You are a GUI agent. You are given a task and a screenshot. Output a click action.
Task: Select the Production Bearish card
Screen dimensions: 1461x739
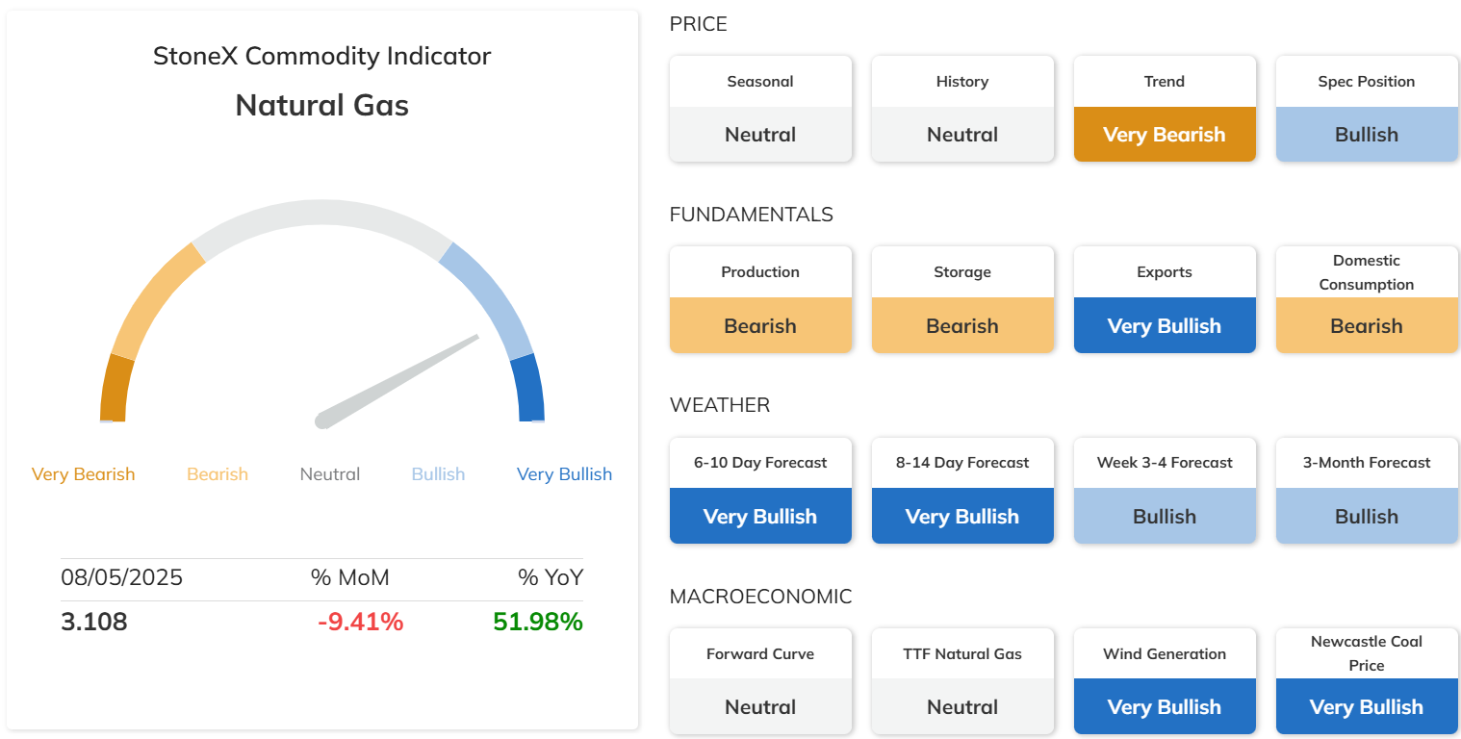[x=760, y=299]
